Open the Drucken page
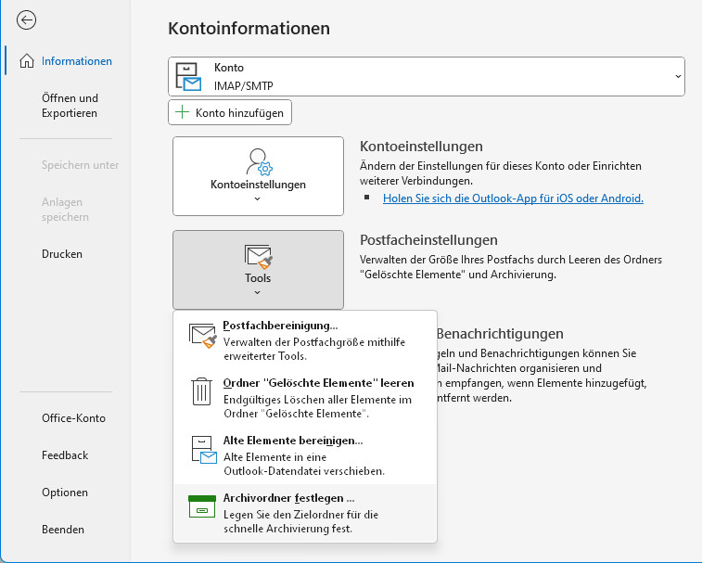 click(x=62, y=254)
